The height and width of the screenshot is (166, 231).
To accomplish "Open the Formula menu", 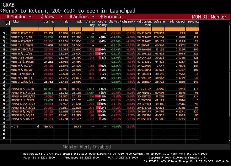I will click(111, 17).
